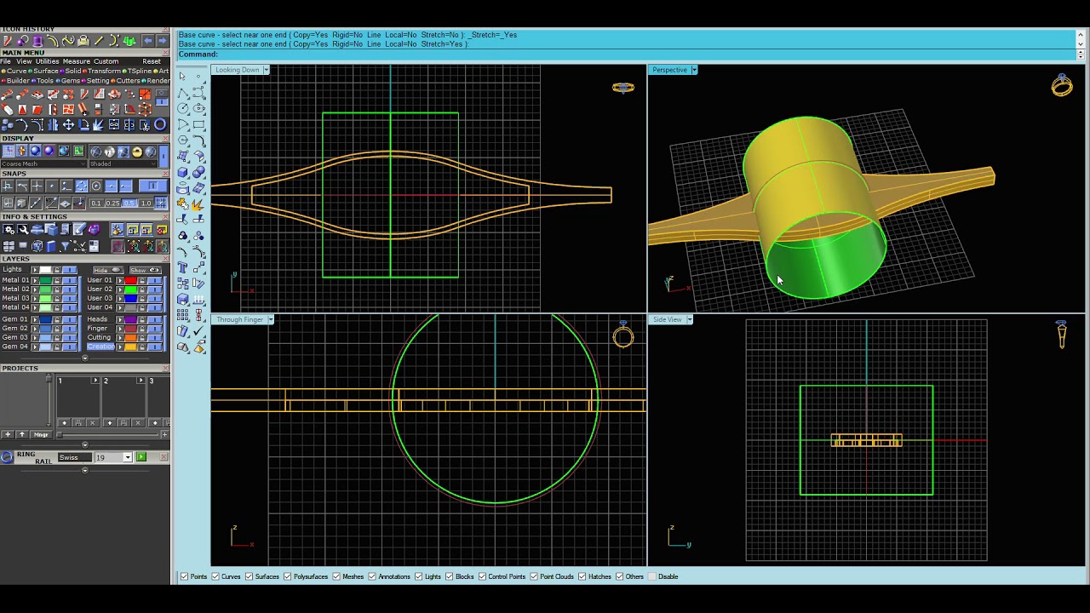The image size is (1090, 613).
Task: Select the Circle drawing tool
Action: [x=183, y=107]
